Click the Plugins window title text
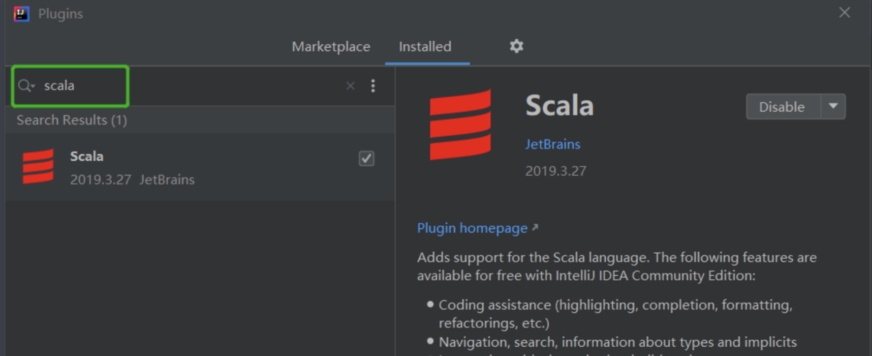This screenshot has width=872, height=356. click(x=61, y=14)
